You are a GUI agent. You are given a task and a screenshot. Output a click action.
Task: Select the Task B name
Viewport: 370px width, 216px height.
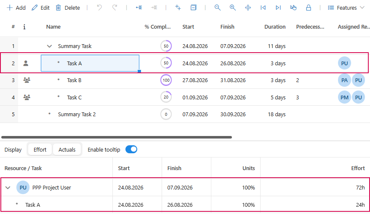[74, 80]
